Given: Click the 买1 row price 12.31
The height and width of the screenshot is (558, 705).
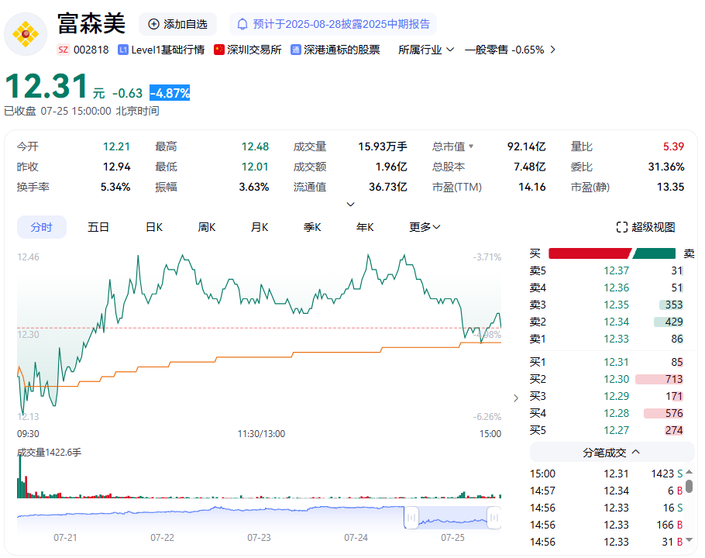Looking at the screenshot, I should (x=616, y=363).
